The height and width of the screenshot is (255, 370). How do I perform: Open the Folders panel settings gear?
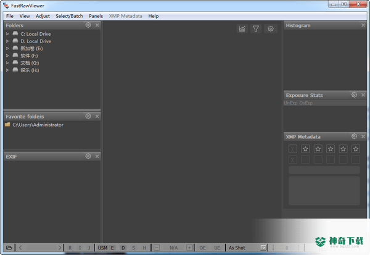88,25
